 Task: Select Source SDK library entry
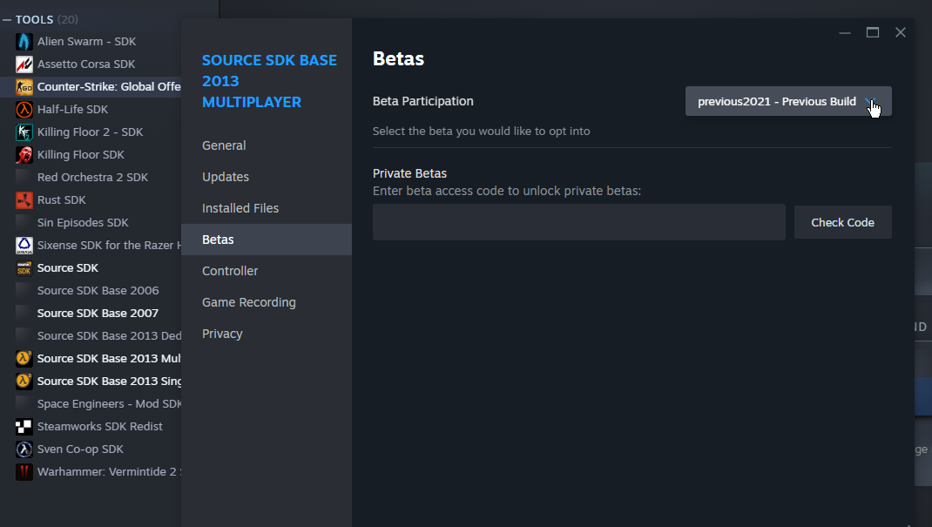(68, 268)
